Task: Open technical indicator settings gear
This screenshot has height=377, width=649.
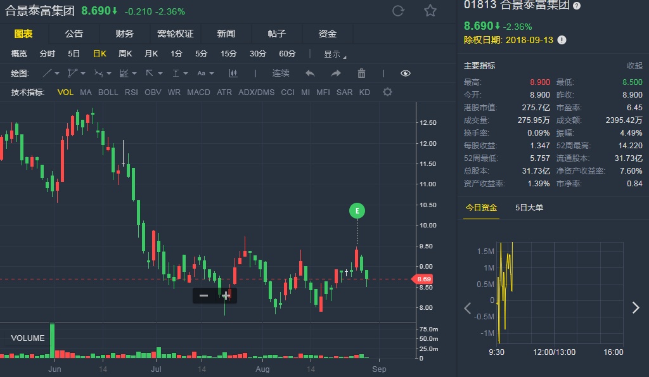Action: pyautogui.click(x=387, y=92)
